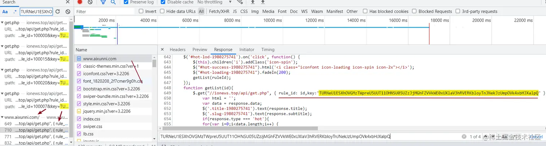Select bootstrap.min.css request
546x146 pixels.
(x=113, y=89)
